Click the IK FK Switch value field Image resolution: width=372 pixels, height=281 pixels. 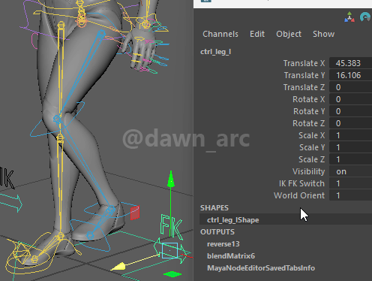click(x=350, y=183)
